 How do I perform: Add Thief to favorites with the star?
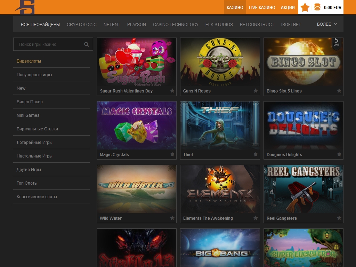pyautogui.click(x=256, y=154)
